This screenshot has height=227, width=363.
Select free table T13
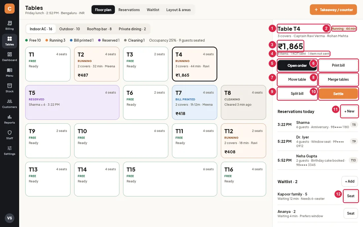pyautogui.click(x=48, y=179)
